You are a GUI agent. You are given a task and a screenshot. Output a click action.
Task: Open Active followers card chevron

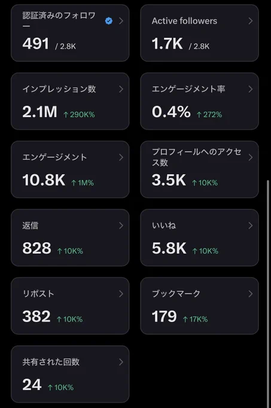[x=250, y=21]
